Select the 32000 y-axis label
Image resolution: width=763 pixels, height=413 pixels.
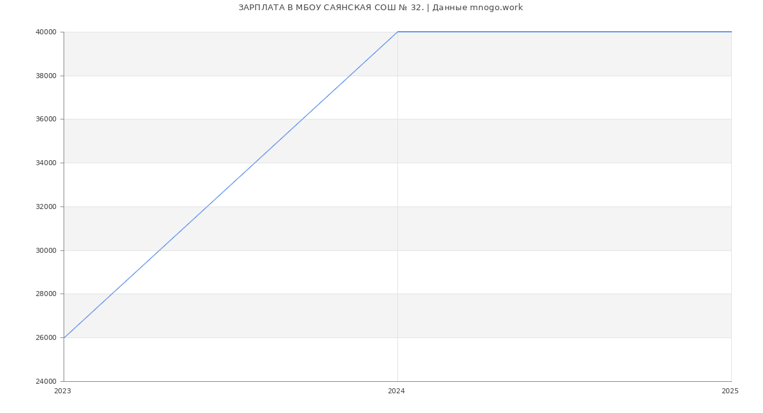46,207
